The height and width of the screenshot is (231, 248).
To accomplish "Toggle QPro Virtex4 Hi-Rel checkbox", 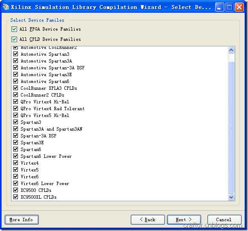I will tap(15, 102).
